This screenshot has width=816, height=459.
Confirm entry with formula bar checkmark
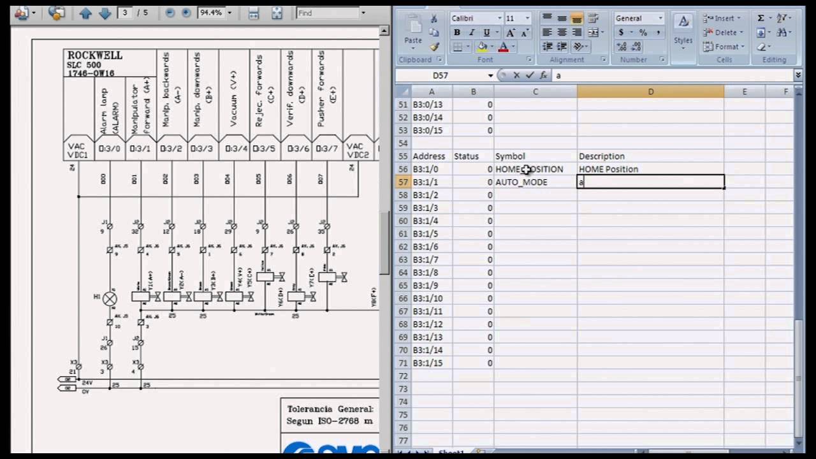click(x=529, y=75)
